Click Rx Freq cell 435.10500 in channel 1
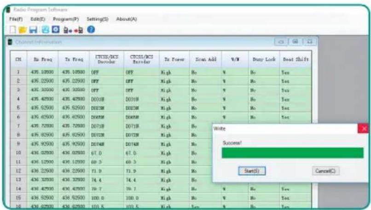The width and height of the screenshot is (371, 210). pyautogui.click(x=43, y=72)
